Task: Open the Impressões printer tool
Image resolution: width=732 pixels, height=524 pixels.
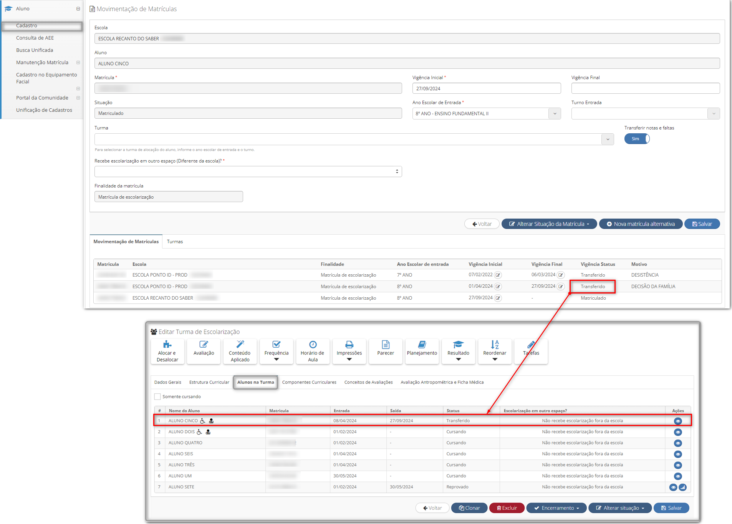Action: 349,351
